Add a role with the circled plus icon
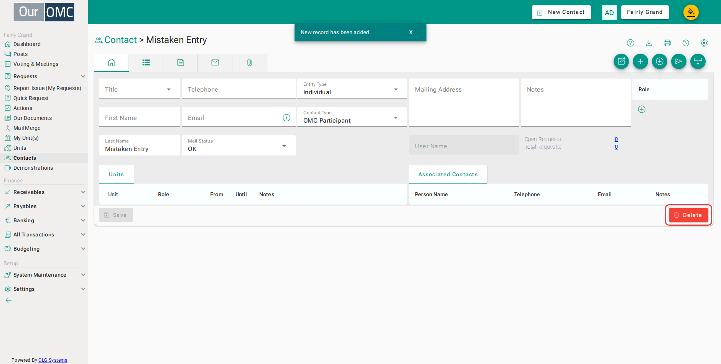 642,109
